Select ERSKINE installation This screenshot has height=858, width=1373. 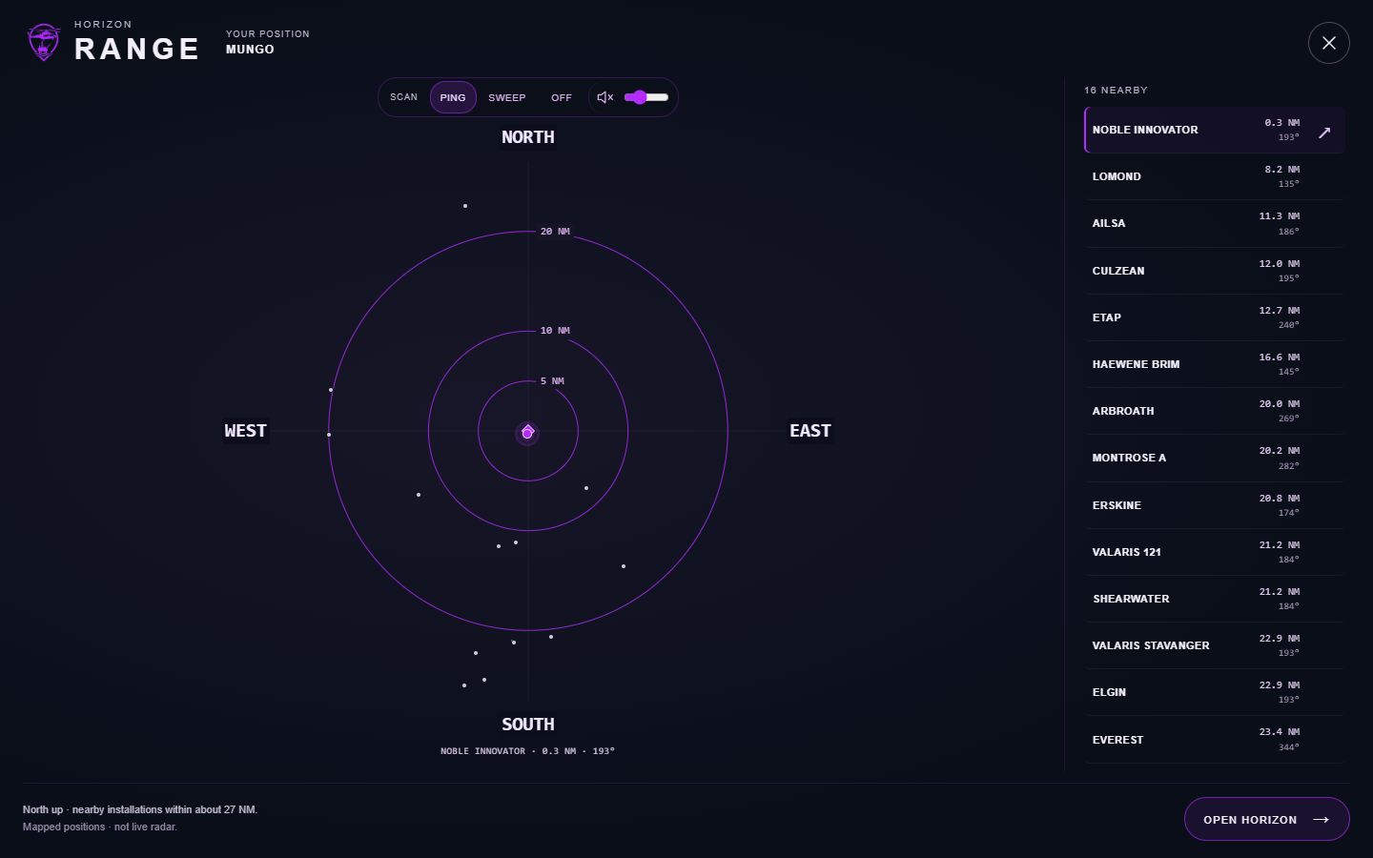point(1215,505)
